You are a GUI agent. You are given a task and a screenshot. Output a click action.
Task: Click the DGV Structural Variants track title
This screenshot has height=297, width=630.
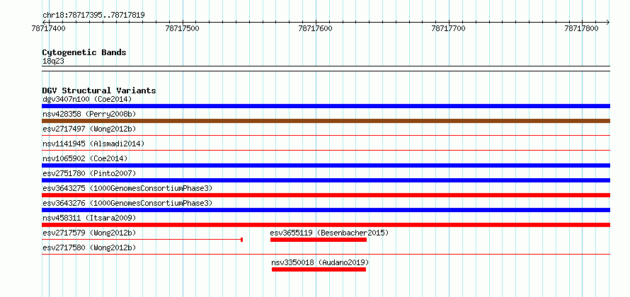pyautogui.click(x=99, y=91)
